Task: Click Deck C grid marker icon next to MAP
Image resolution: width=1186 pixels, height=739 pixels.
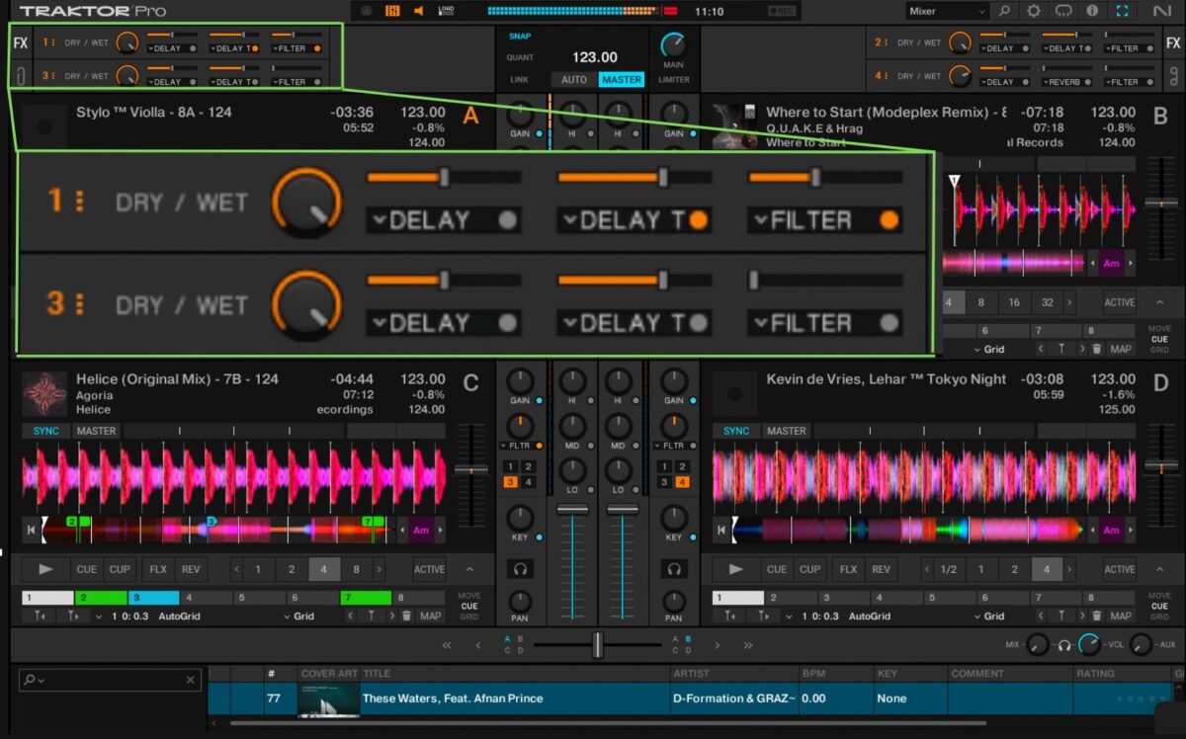Action: coord(371,616)
